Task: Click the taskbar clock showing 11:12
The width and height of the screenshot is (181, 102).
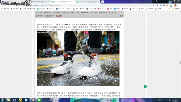Action: (x=175, y=100)
